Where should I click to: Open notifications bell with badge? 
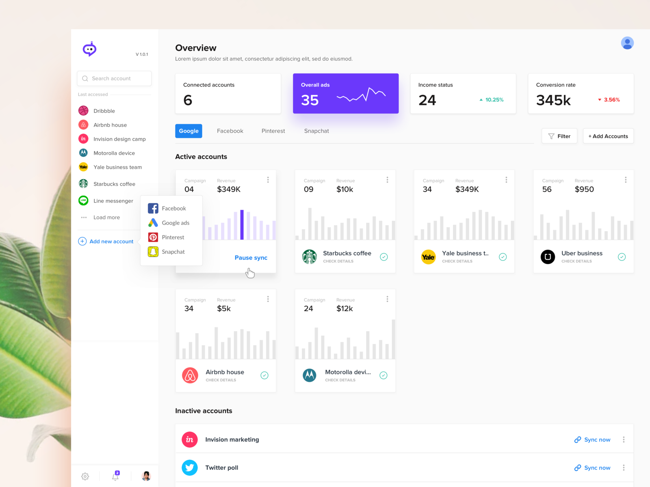click(x=115, y=476)
